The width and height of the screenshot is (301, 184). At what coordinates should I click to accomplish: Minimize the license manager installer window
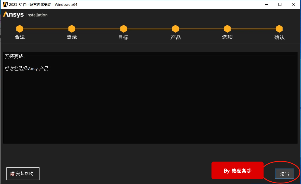(x=266, y=4)
